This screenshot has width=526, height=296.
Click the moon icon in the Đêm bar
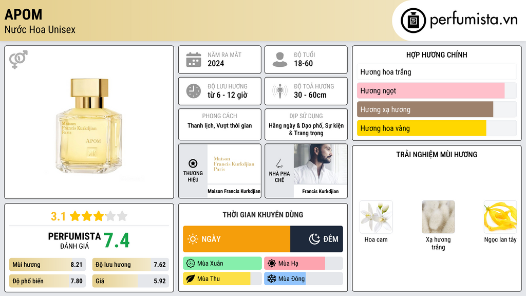[x=314, y=239]
